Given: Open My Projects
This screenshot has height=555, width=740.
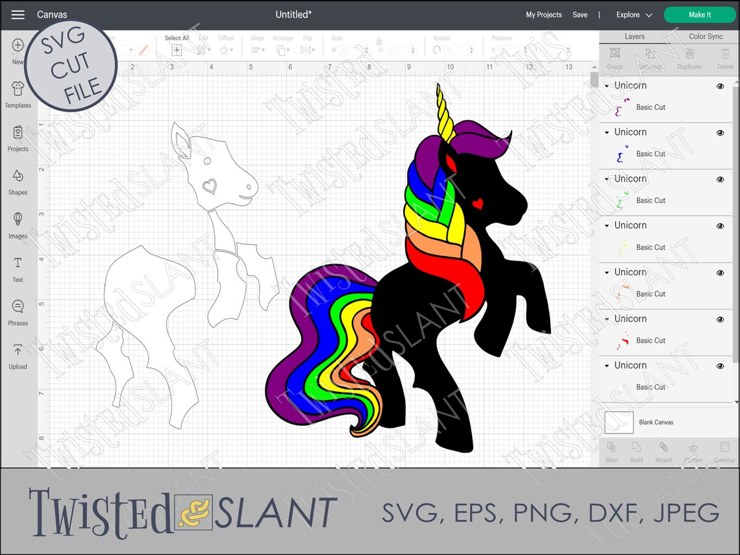Looking at the screenshot, I should 544,15.
